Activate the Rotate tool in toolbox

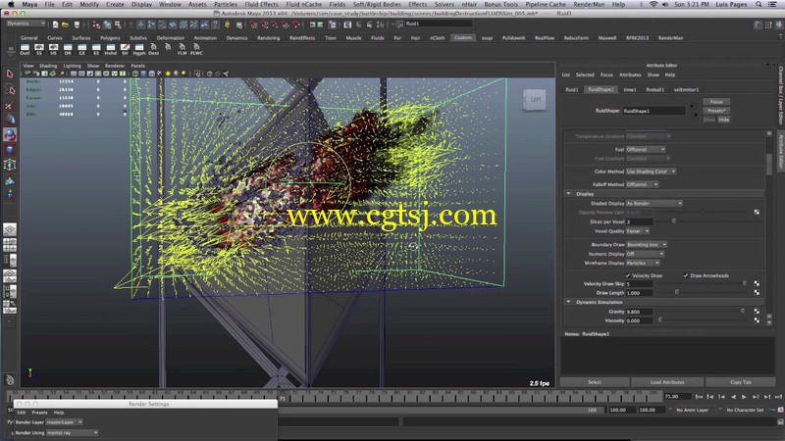10,134
